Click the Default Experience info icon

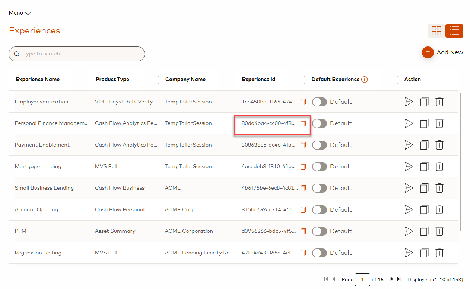364,79
